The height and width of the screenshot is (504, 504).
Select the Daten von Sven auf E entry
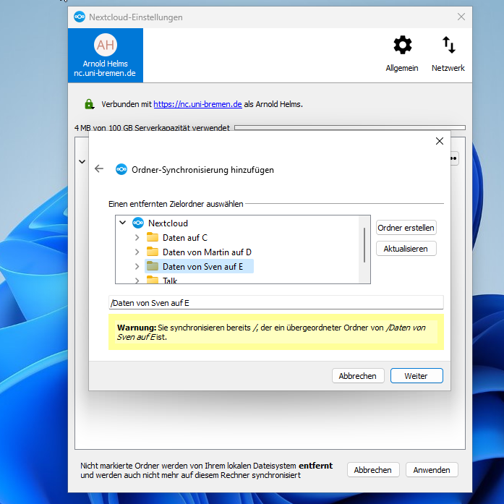(x=202, y=267)
